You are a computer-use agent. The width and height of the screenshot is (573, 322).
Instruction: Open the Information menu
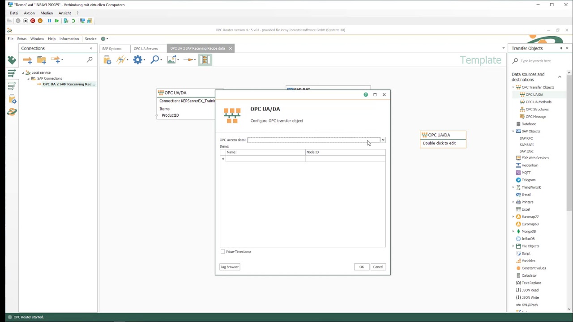tap(69, 39)
